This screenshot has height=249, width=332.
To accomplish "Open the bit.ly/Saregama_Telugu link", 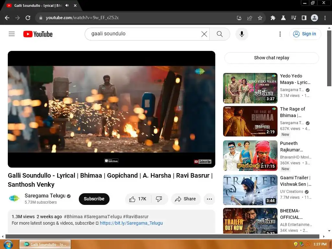I will [131, 223].
